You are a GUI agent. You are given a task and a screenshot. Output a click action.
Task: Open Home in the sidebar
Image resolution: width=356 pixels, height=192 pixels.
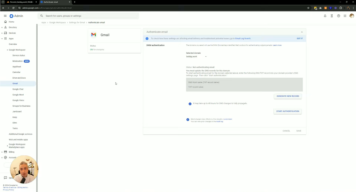[x=11, y=22]
